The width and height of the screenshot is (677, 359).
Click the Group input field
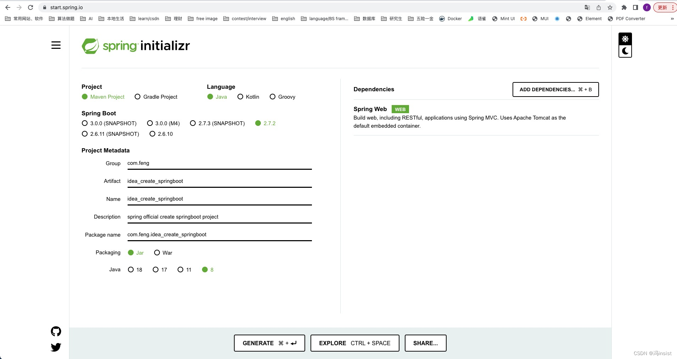point(219,163)
